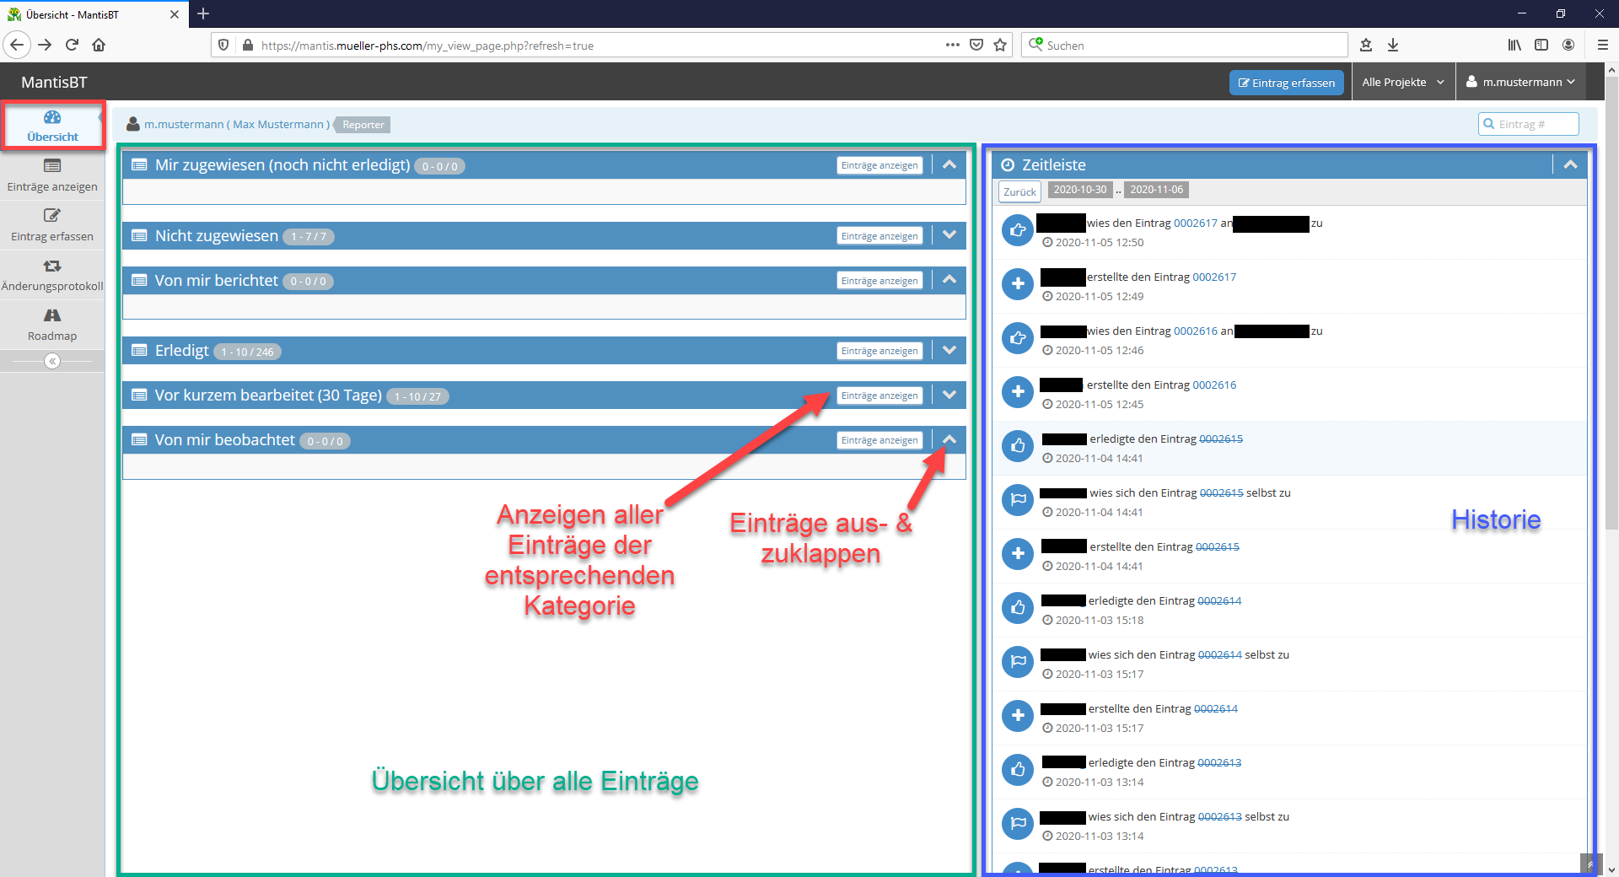Viewport: 1619px width, 877px height.
Task: Open Eintrag erfassen from the sidebar
Action: (52, 216)
